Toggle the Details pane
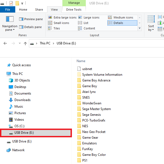The height and width of the screenshot is (164, 164). coord(31,27)
